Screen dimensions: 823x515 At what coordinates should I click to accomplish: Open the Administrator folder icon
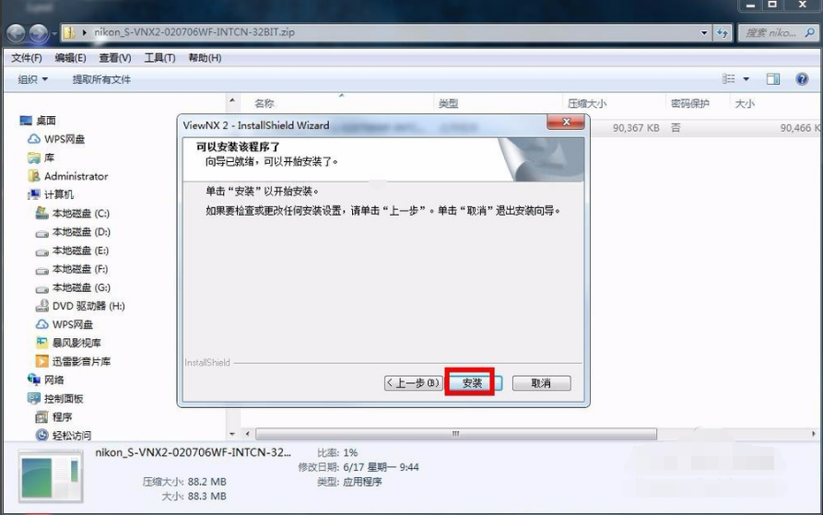point(34,176)
